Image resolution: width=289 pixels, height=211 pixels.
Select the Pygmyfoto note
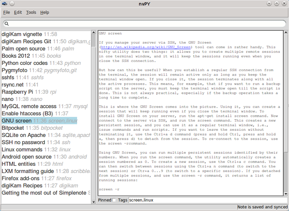[46, 70]
